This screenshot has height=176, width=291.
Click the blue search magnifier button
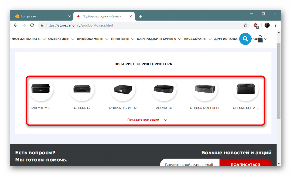coord(245,39)
